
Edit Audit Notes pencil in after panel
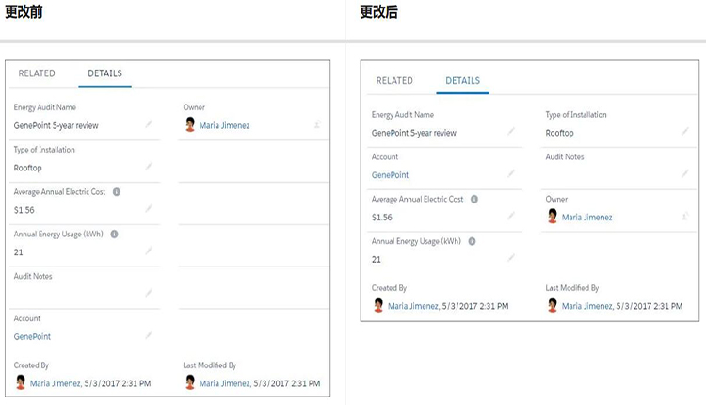point(685,174)
